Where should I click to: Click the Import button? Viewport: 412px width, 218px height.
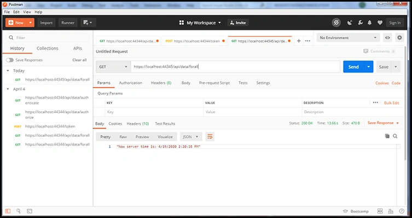47,23
